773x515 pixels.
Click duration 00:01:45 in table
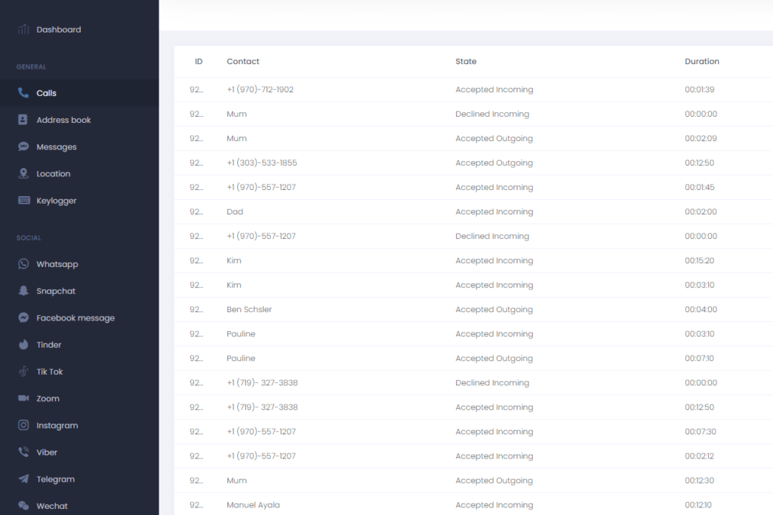699,187
